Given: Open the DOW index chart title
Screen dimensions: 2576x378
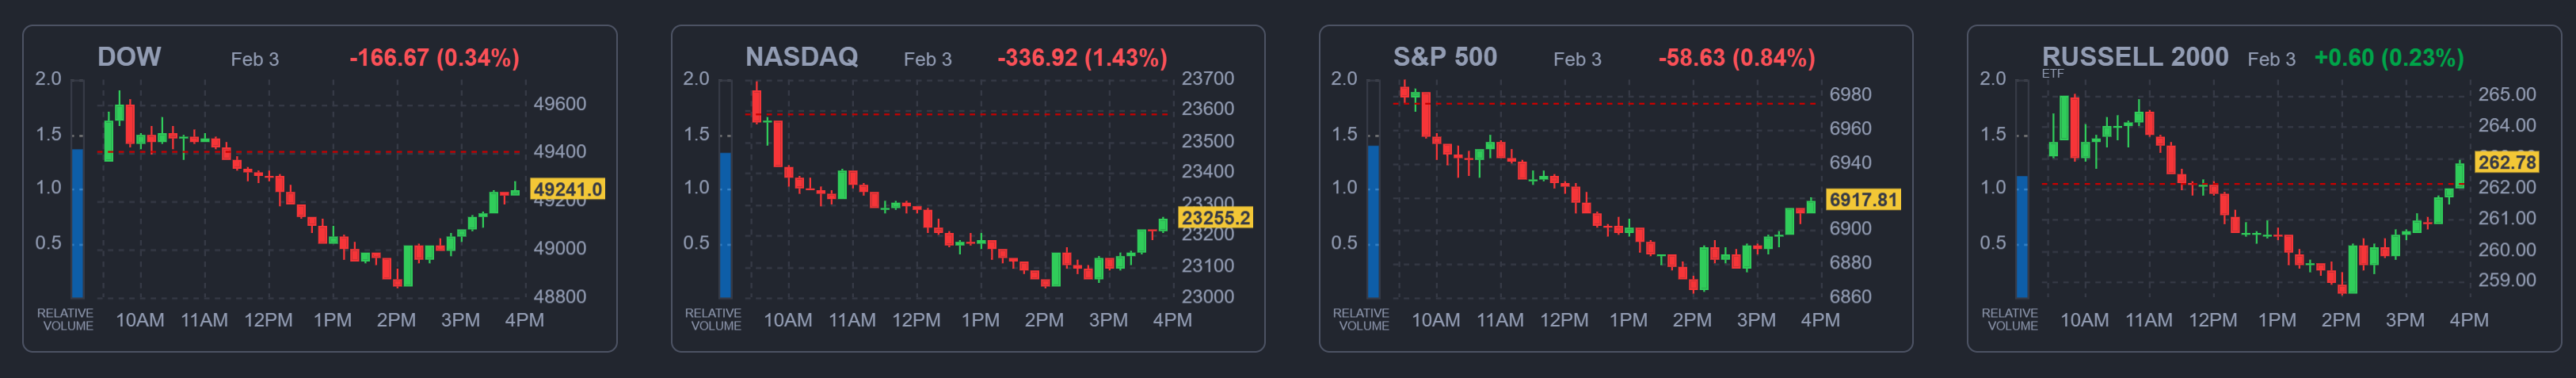Looking at the screenshot, I should 129,57.
